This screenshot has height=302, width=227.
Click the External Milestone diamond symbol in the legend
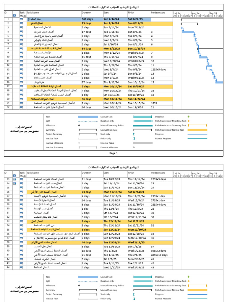pos(134,147)
